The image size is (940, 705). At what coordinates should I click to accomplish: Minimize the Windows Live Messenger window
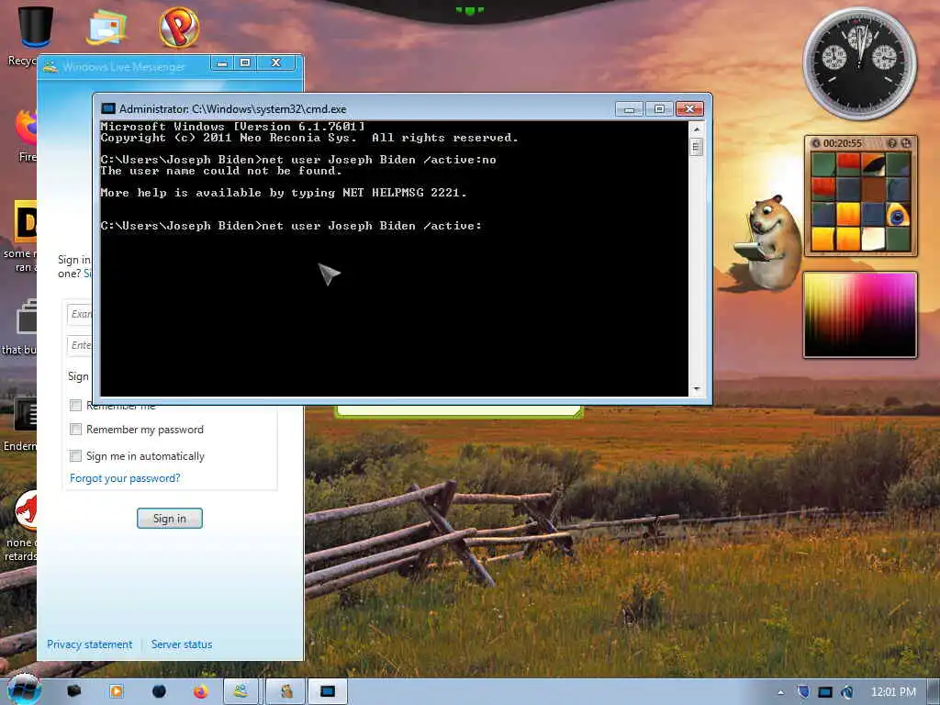coord(222,63)
